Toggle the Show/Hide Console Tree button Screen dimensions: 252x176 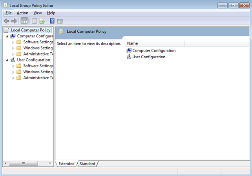pyautogui.click(x=24, y=21)
